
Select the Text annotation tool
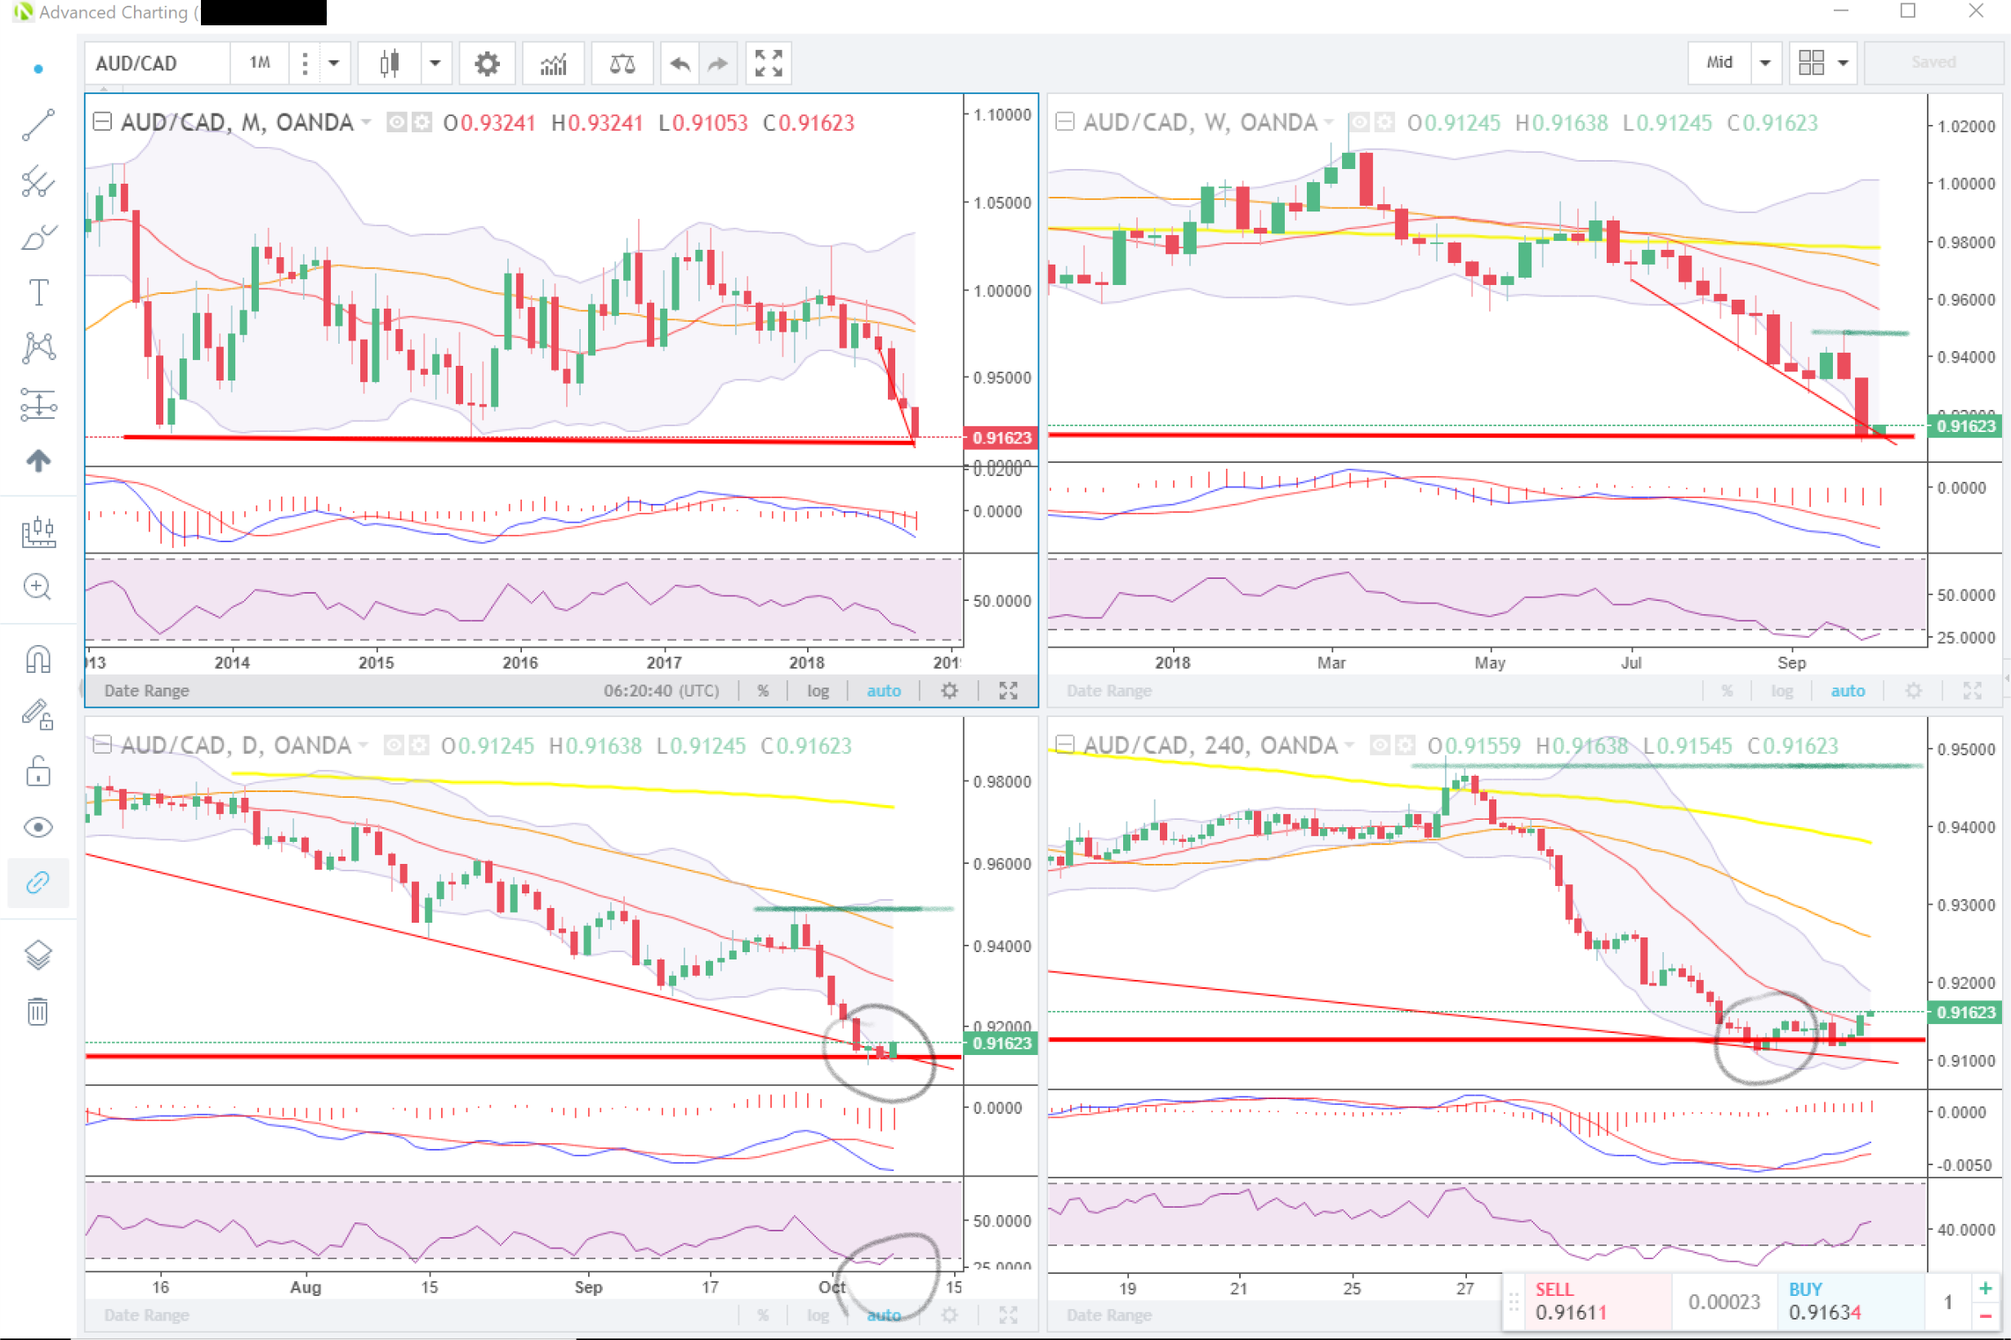click(x=38, y=293)
